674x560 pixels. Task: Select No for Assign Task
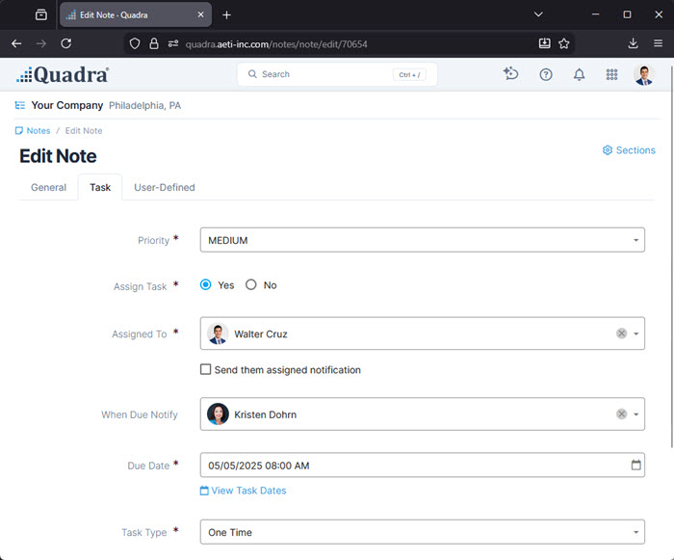point(251,285)
